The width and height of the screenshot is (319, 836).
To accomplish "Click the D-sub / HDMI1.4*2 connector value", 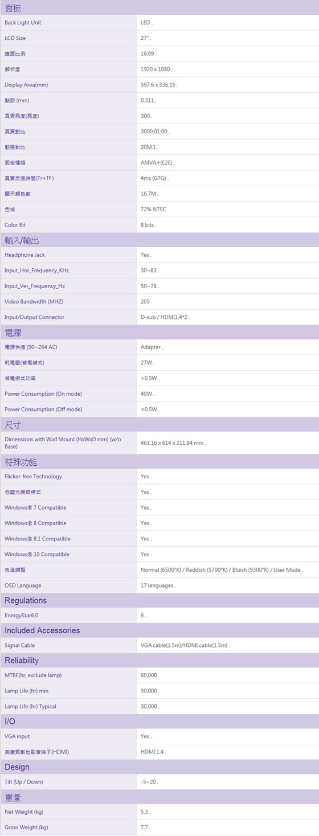I will tap(164, 317).
